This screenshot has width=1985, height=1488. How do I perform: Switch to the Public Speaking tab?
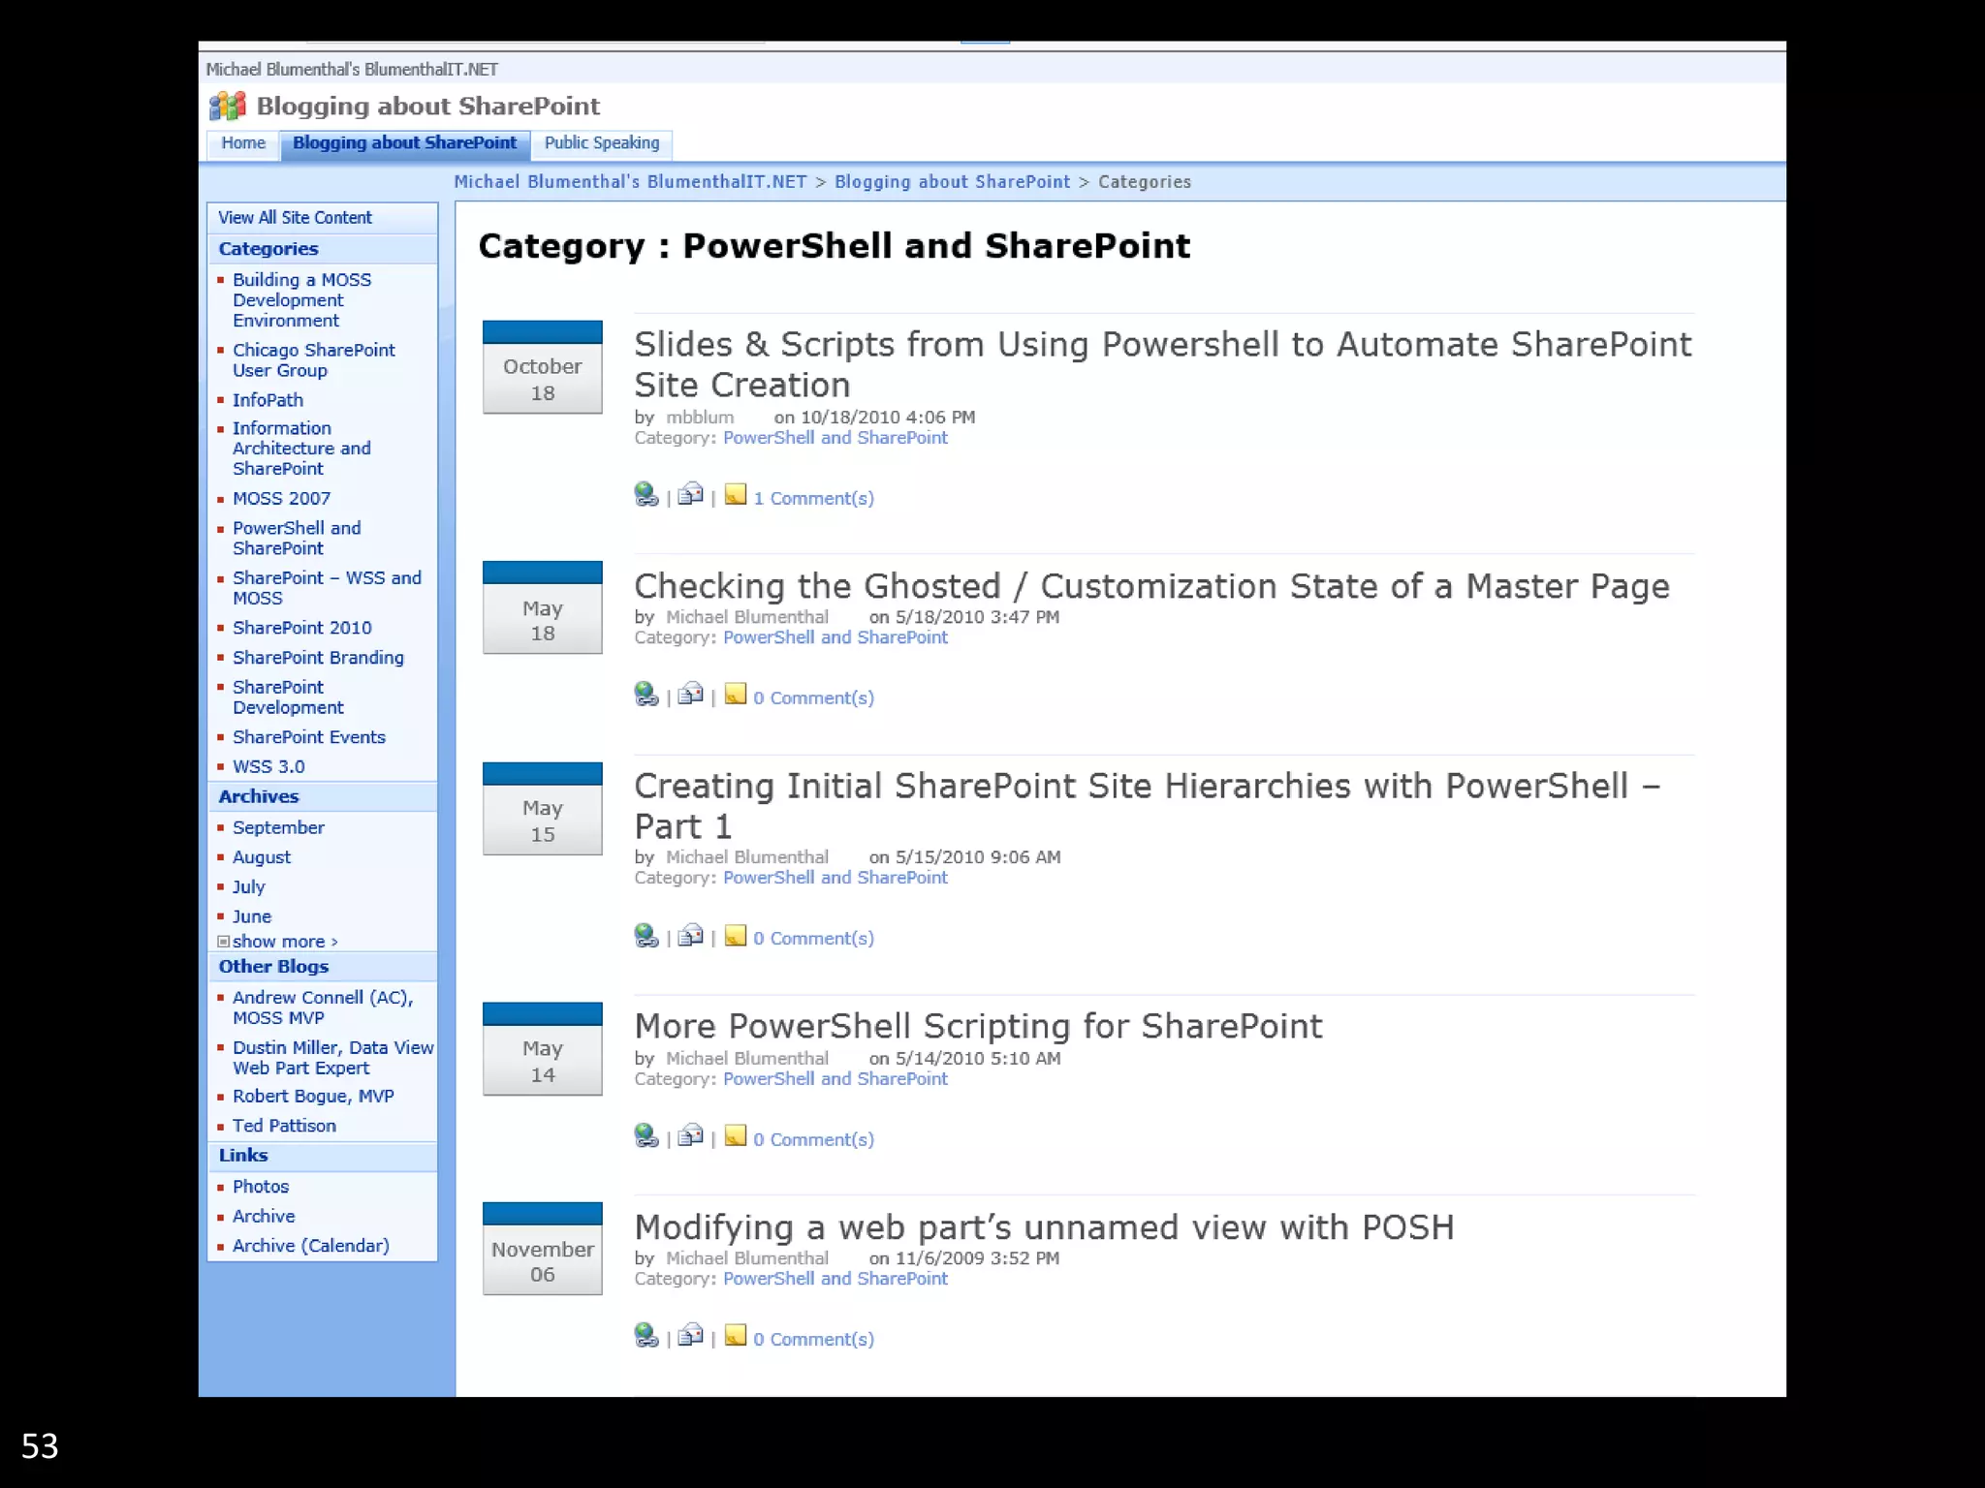coord(601,143)
